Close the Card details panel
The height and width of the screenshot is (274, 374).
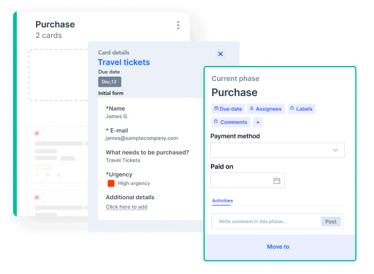point(220,54)
